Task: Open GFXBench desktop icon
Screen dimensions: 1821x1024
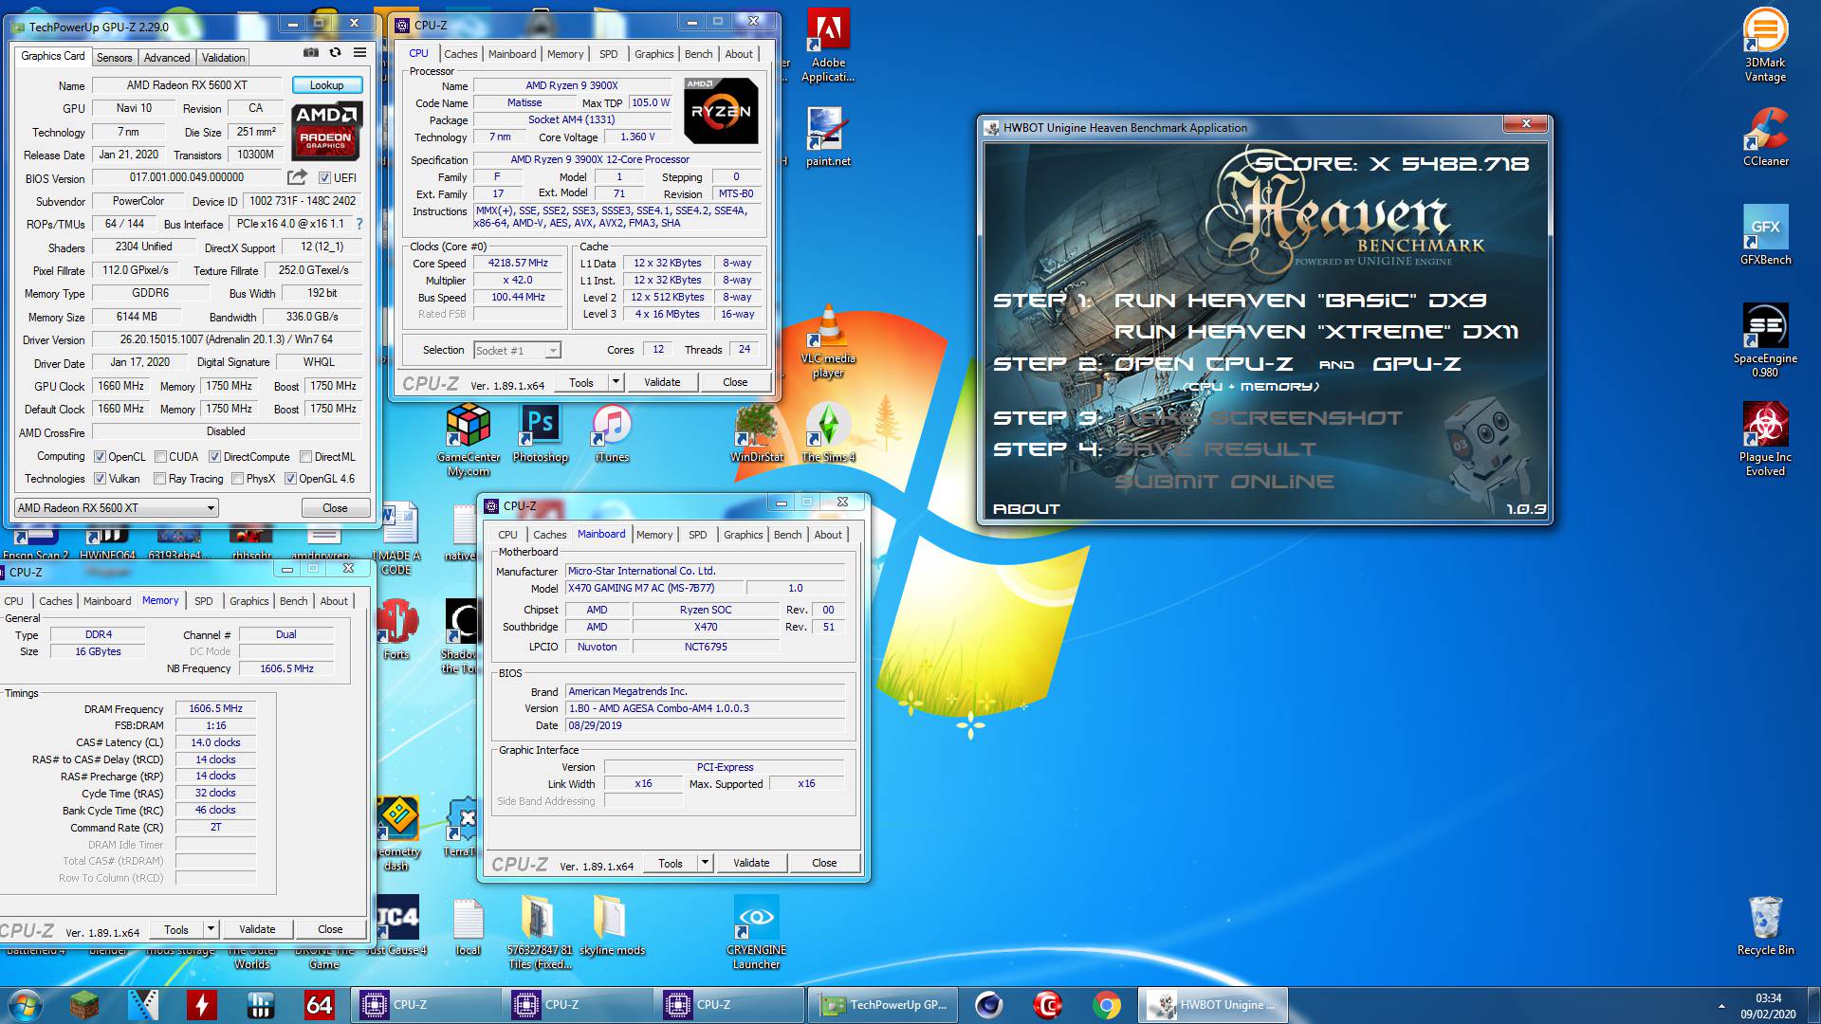Action: pos(1765,235)
